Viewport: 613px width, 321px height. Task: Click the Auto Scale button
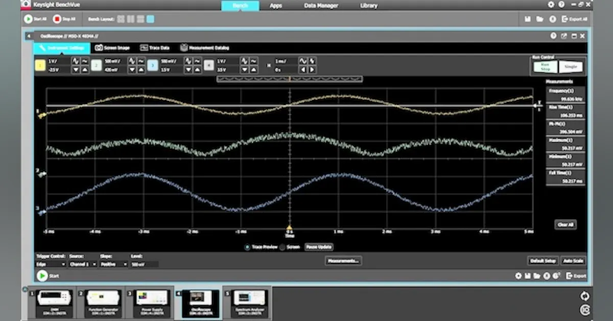click(573, 261)
